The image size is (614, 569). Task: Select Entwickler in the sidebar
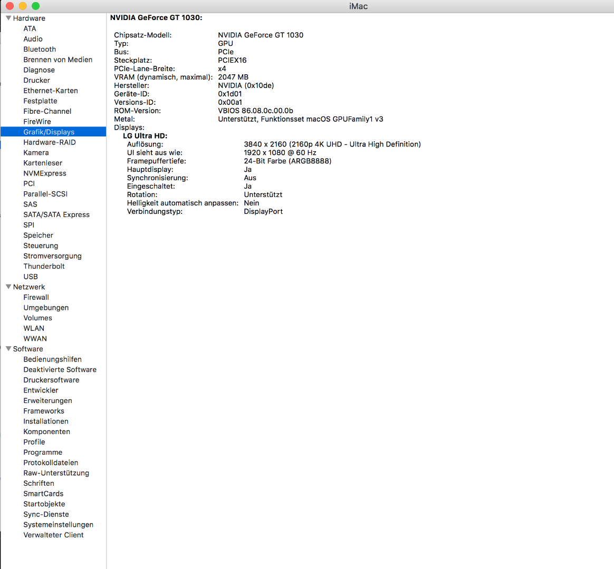point(41,390)
